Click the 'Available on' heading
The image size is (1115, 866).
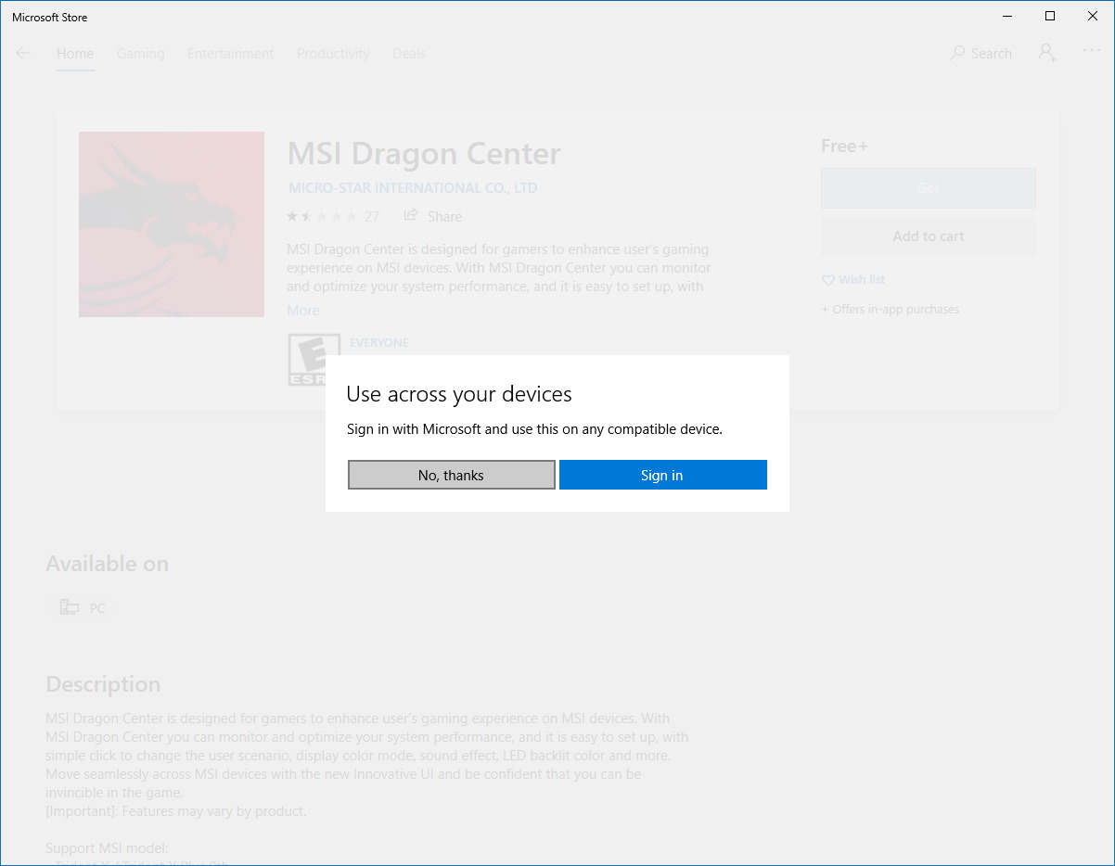108,564
